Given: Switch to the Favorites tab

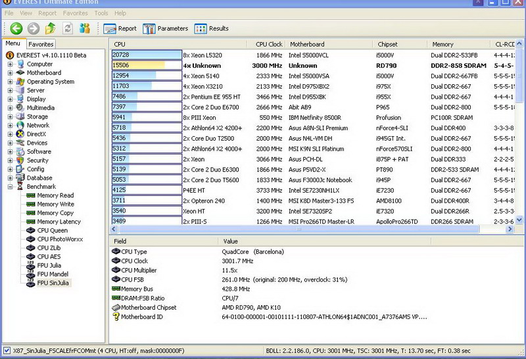Looking at the screenshot, I should tap(40, 44).
